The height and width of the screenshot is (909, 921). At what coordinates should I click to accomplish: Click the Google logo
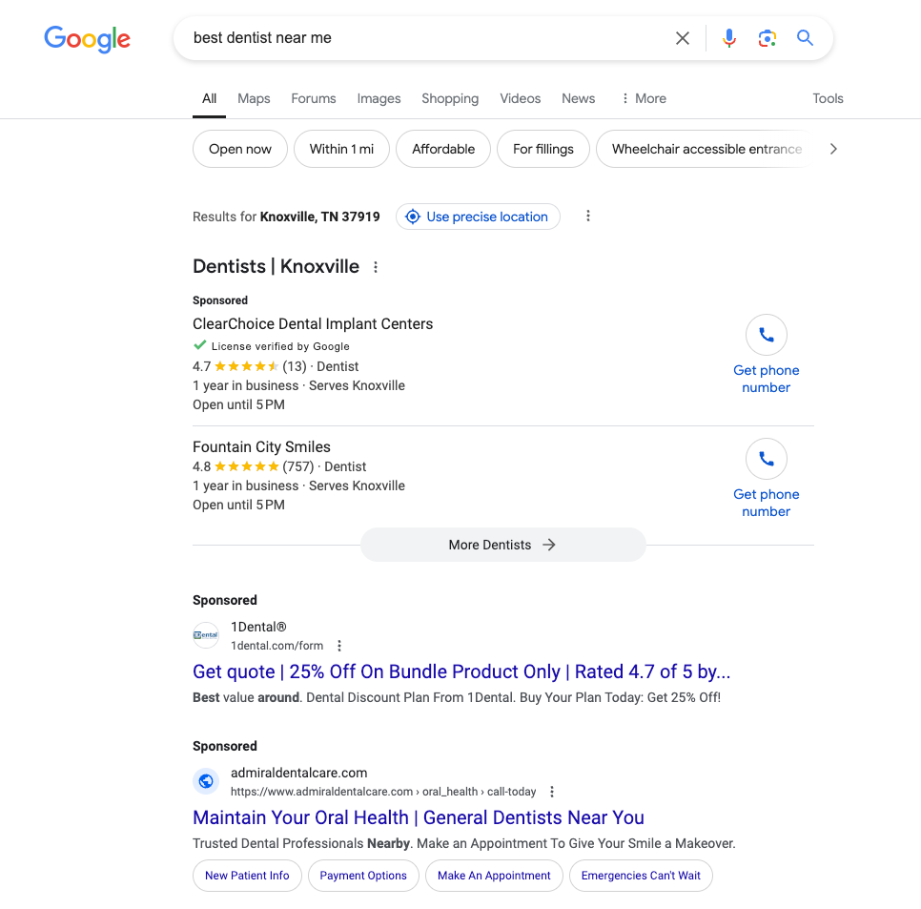click(x=87, y=39)
